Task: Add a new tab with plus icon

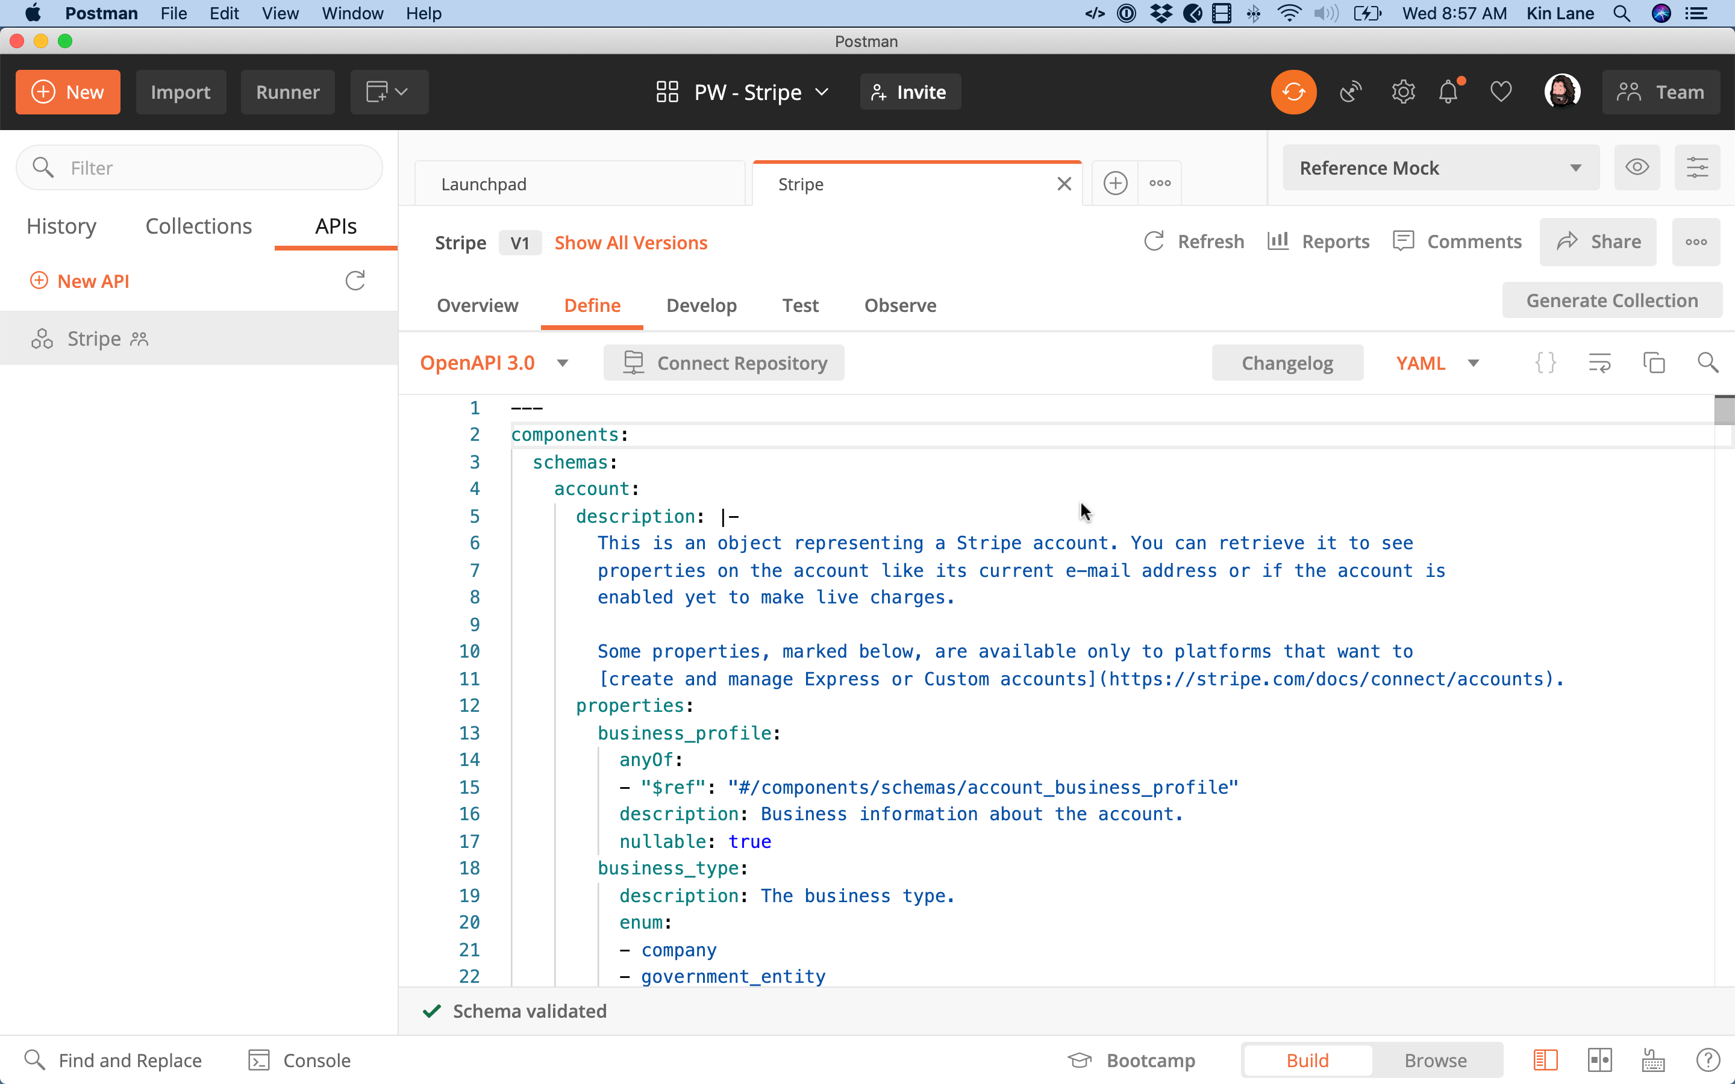Action: click(1115, 184)
